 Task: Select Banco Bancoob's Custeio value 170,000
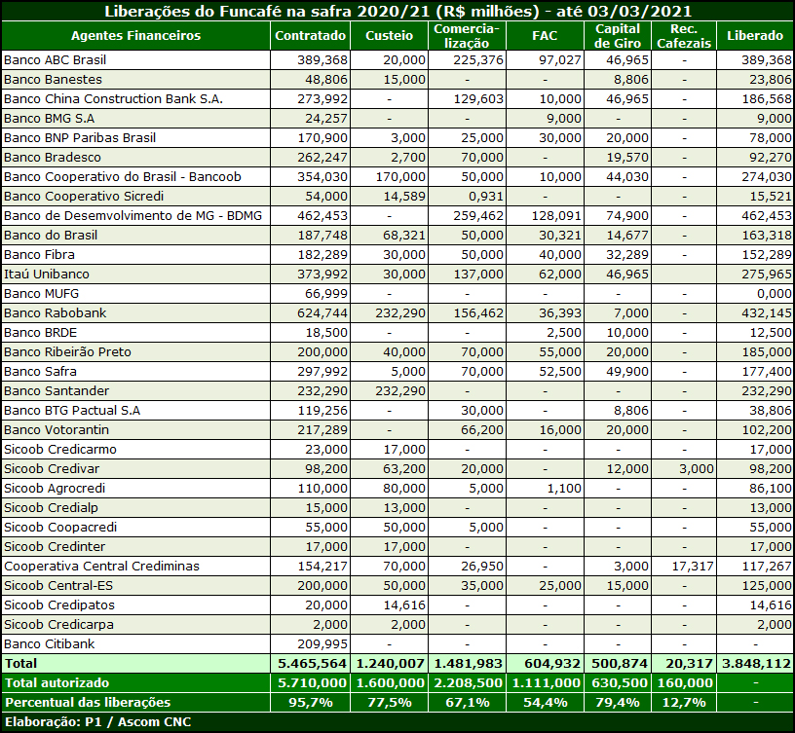coord(400,177)
